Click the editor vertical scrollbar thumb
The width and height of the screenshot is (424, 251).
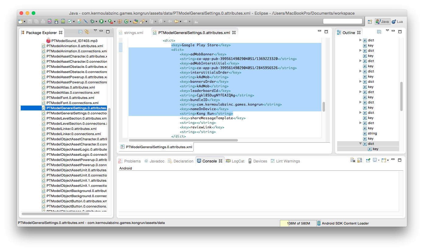coord(323,107)
